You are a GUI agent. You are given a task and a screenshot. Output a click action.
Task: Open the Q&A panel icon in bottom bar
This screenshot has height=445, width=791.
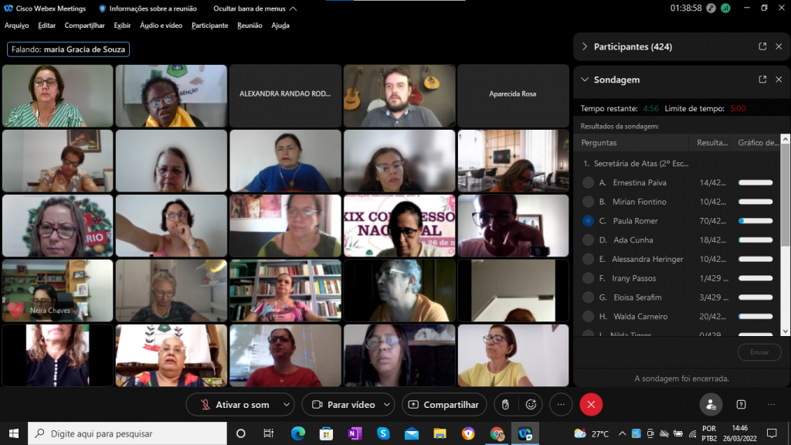(741, 404)
